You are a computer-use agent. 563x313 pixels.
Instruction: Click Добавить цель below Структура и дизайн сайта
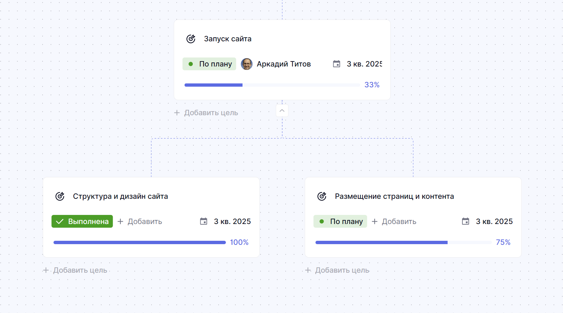75,270
